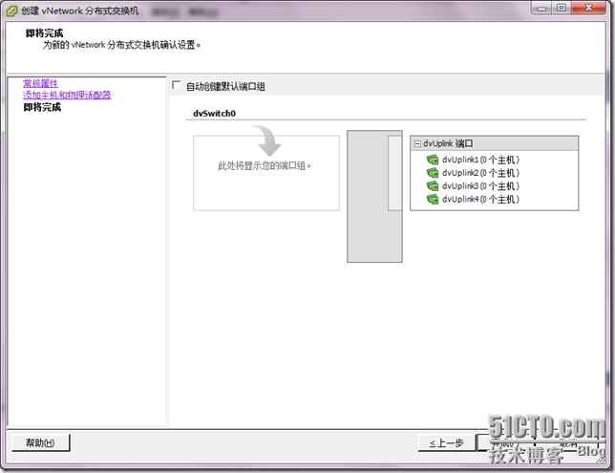
Task: Click the dvSwitch0 heading
Action: pos(214,114)
